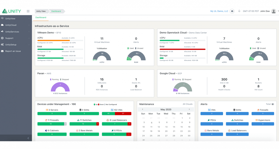Click the Alerts SANs icon

[234, 110]
